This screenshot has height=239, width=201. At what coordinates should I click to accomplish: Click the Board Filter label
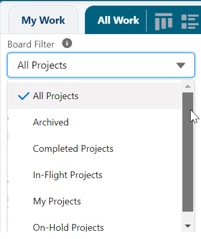[x=31, y=44]
